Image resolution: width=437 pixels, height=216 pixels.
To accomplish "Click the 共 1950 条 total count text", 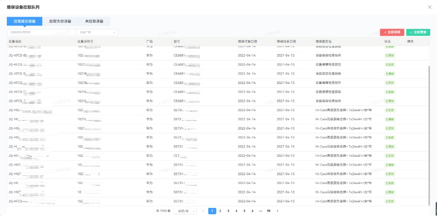I will coord(163,211).
